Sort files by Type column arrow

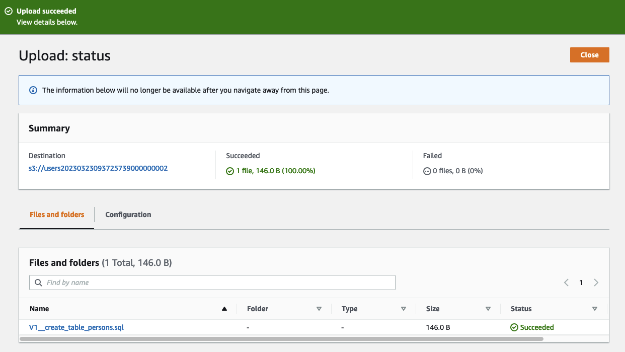click(x=403, y=309)
